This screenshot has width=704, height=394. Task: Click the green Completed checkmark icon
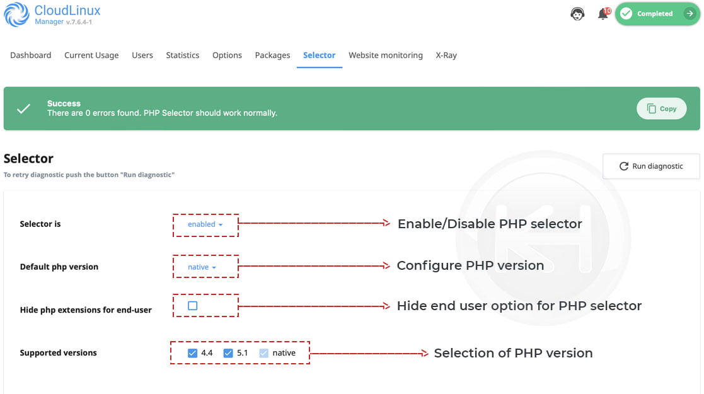pos(626,14)
